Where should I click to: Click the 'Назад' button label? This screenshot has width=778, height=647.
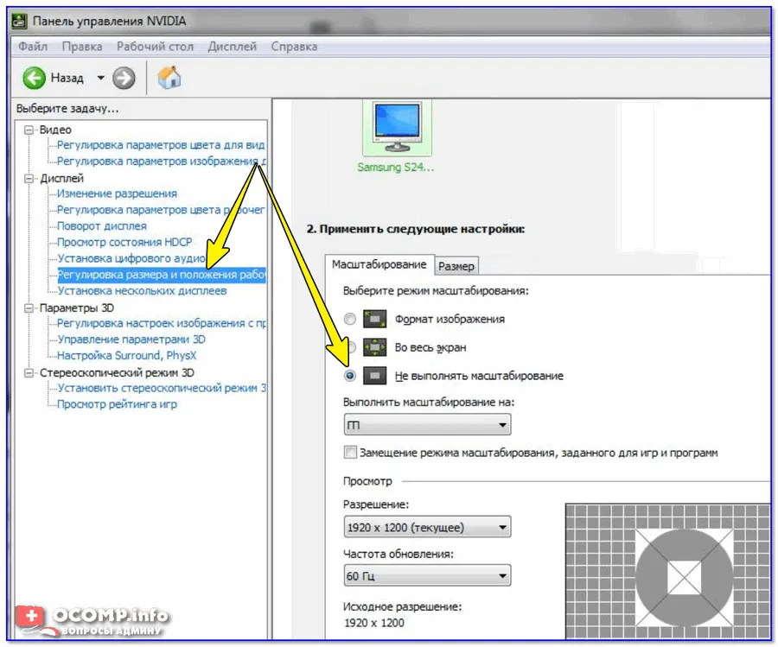coord(67,78)
